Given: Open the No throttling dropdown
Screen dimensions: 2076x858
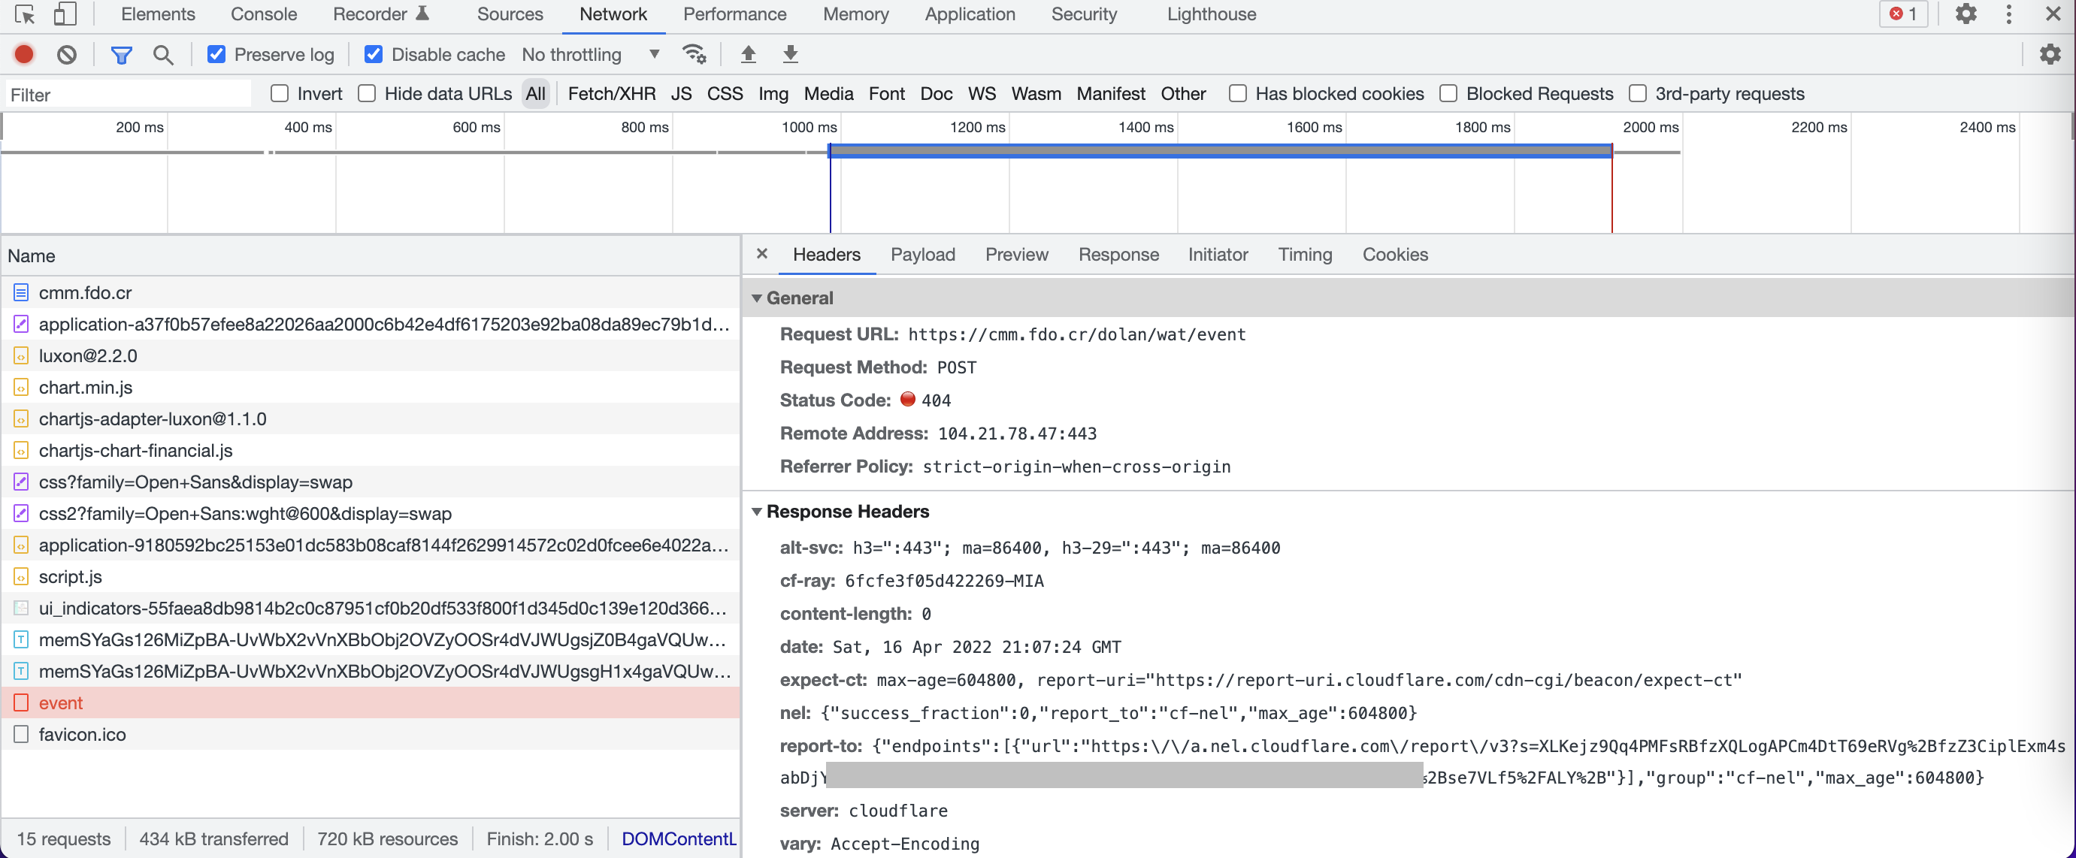Looking at the screenshot, I should coord(590,54).
